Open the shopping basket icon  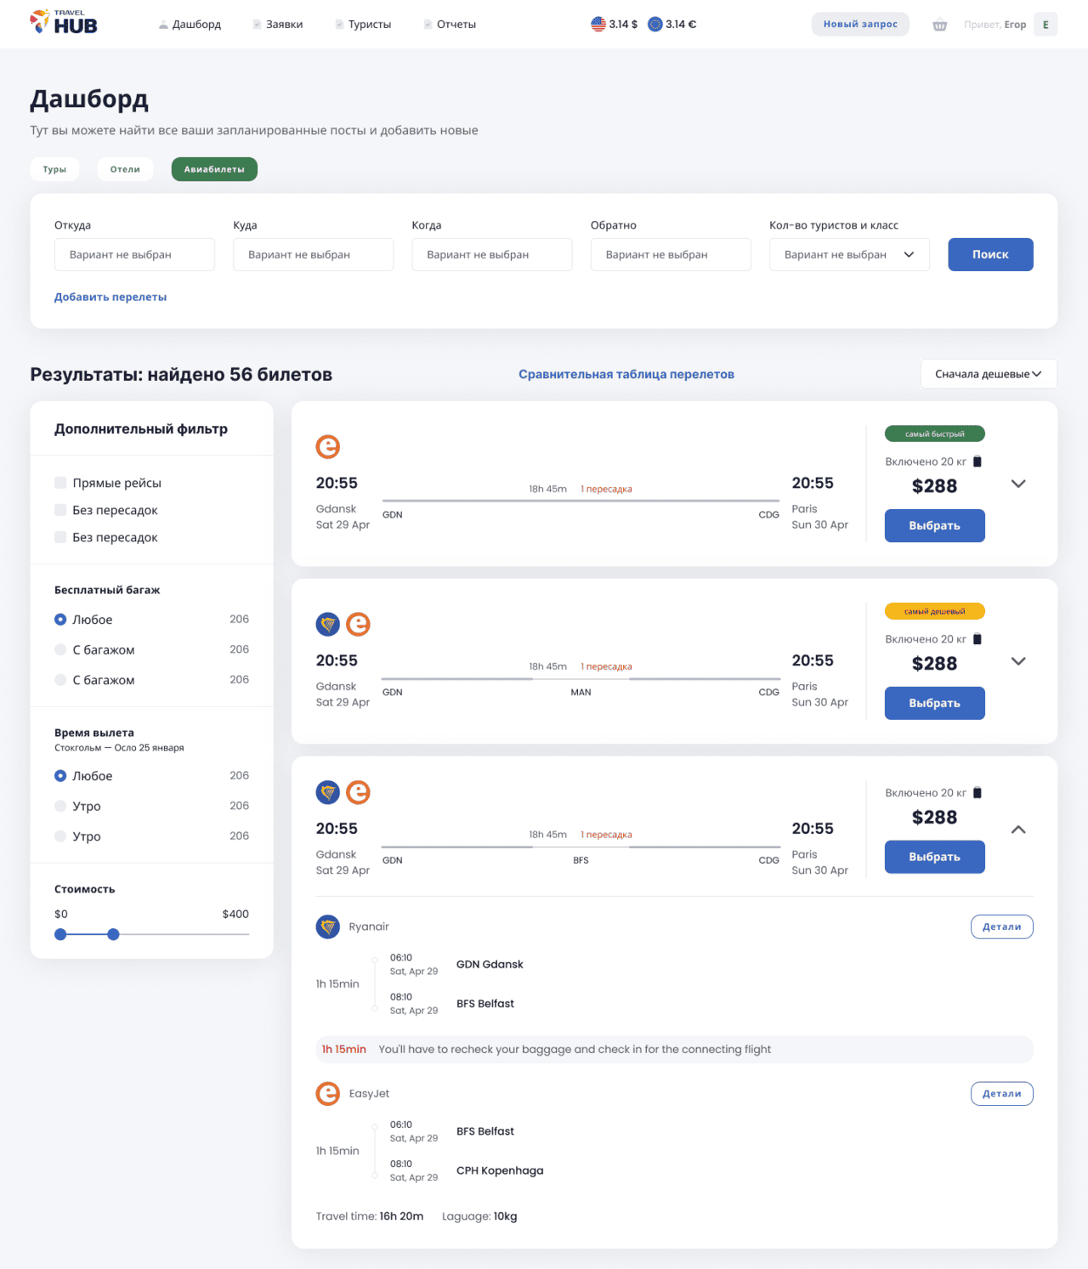pyautogui.click(x=939, y=25)
